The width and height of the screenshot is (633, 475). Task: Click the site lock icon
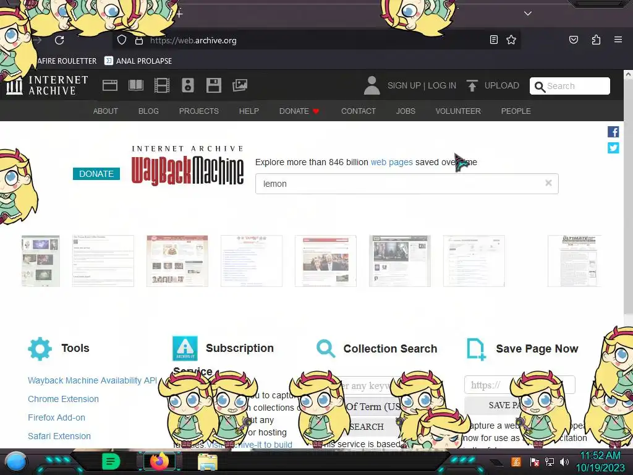[139, 40]
